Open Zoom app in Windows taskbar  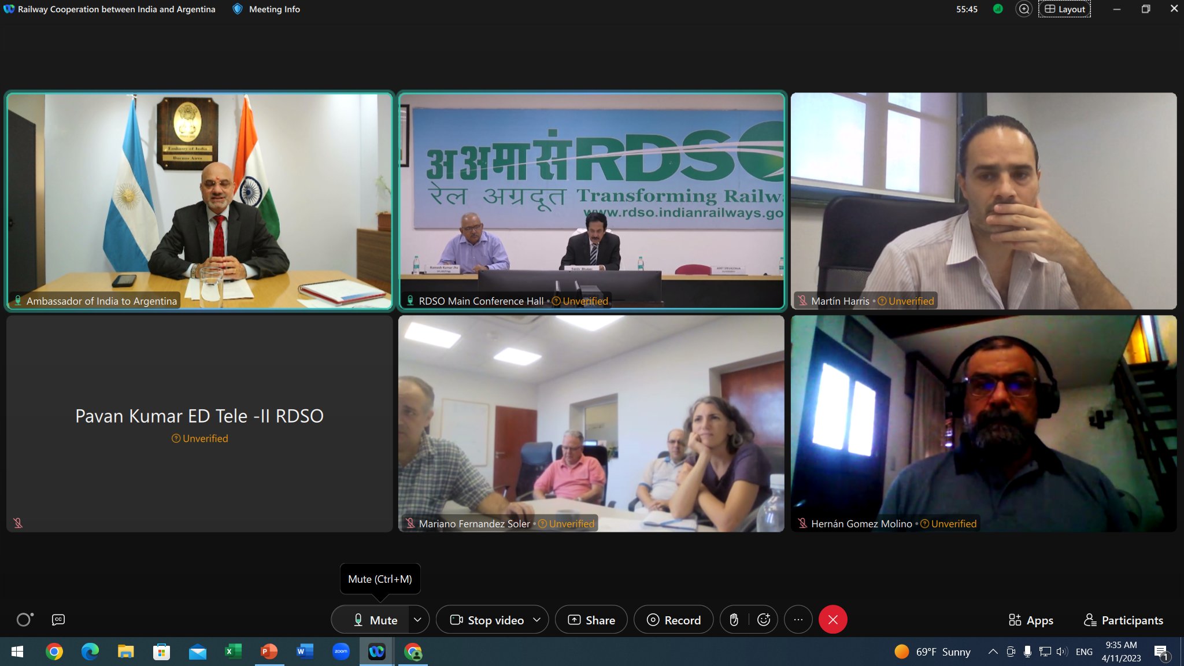(x=341, y=652)
